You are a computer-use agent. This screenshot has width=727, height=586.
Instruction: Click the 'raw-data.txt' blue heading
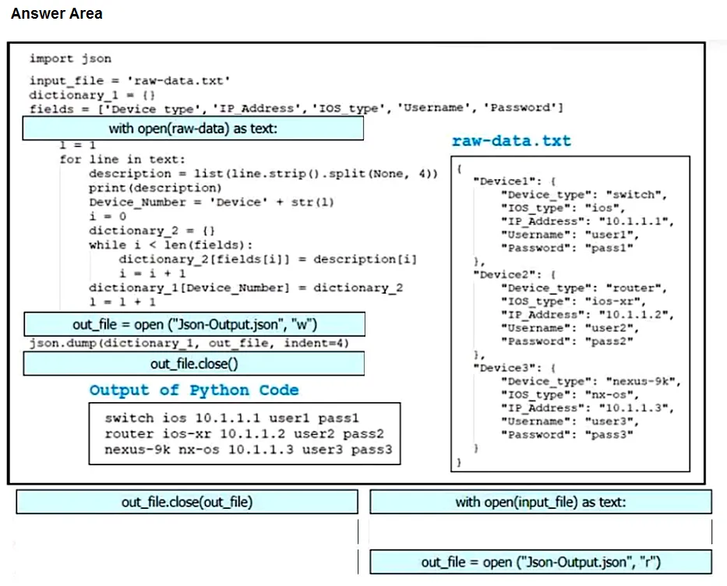(511, 140)
